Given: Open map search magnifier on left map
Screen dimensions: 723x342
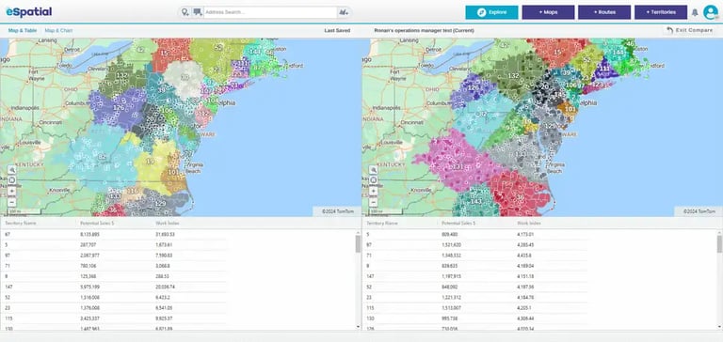Looking at the screenshot, I should click(x=12, y=170).
